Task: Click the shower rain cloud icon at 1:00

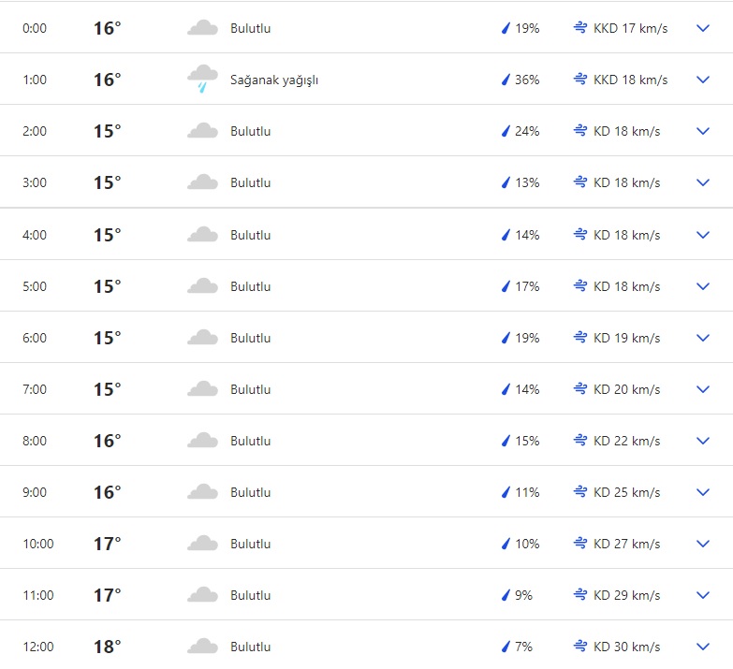Action: coord(202,80)
